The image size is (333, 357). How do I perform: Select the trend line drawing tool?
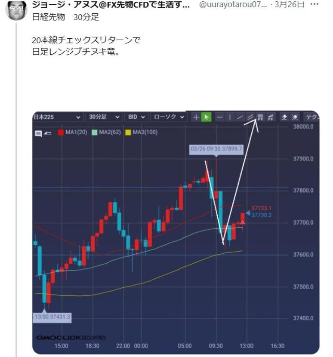click(240, 117)
